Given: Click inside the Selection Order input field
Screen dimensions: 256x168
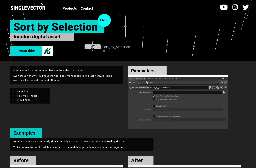Looking at the screenshot, I should click(x=187, y=92).
